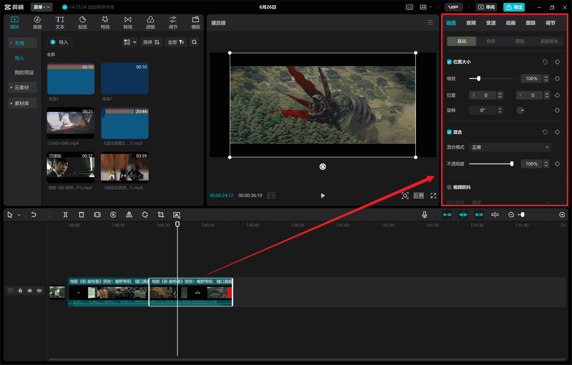
Task: Select the 2340x1080.mp4 thumbnail
Action: click(71, 123)
